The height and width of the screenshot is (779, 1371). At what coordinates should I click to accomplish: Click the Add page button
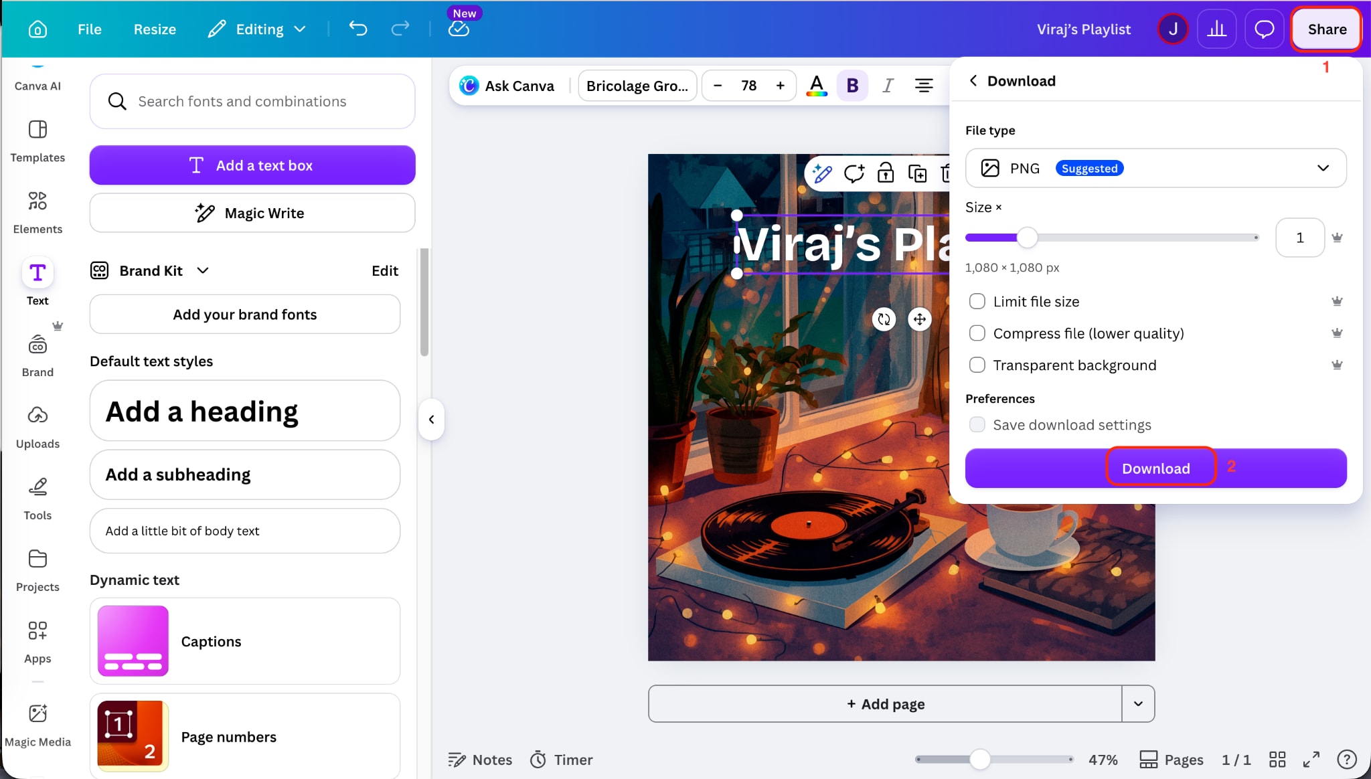pyautogui.click(x=885, y=703)
